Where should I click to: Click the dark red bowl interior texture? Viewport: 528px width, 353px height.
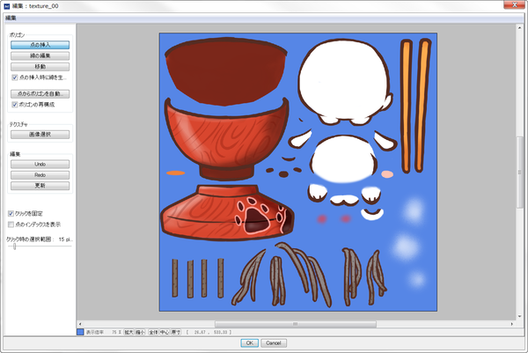point(225,71)
